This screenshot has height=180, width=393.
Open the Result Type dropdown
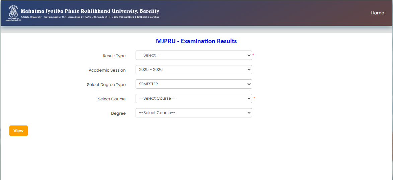coord(194,55)
